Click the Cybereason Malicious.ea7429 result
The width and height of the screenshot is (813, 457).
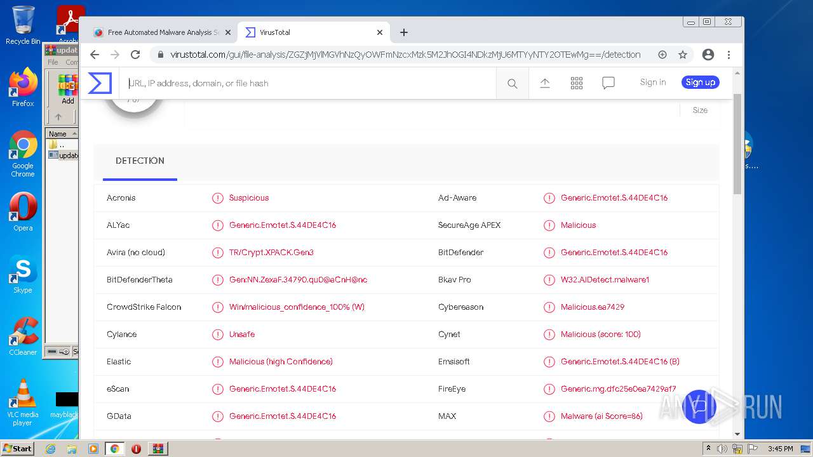[x=593, y=307]
